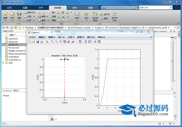Viewport: 182px width, 127px height.
Task: Click assignment1_code path segment
Action: pyautogui.click(x=158, y=27)
